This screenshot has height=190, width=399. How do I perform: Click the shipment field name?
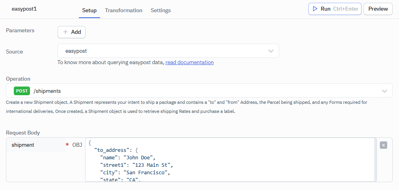coord(23,145)
